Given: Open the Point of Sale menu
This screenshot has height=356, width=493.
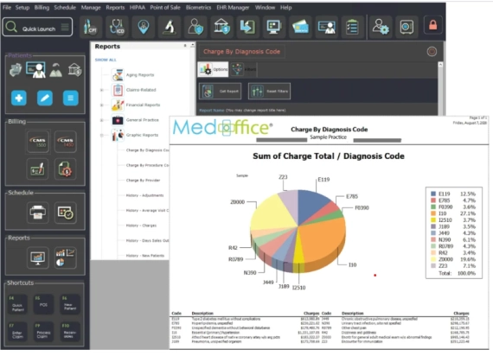Looking at the screenshot, I should tap(165, 8).
